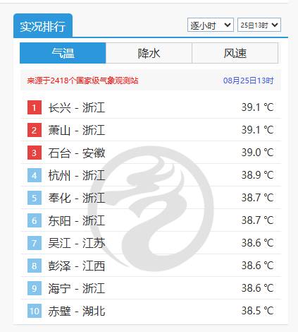Switch to the 风速 tab
Screen dimensions: 298x332
click(x=235, y=53)
